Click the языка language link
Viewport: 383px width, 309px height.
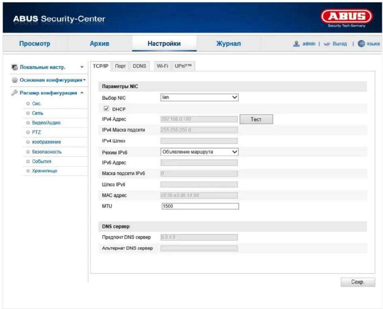coord(373,44)
